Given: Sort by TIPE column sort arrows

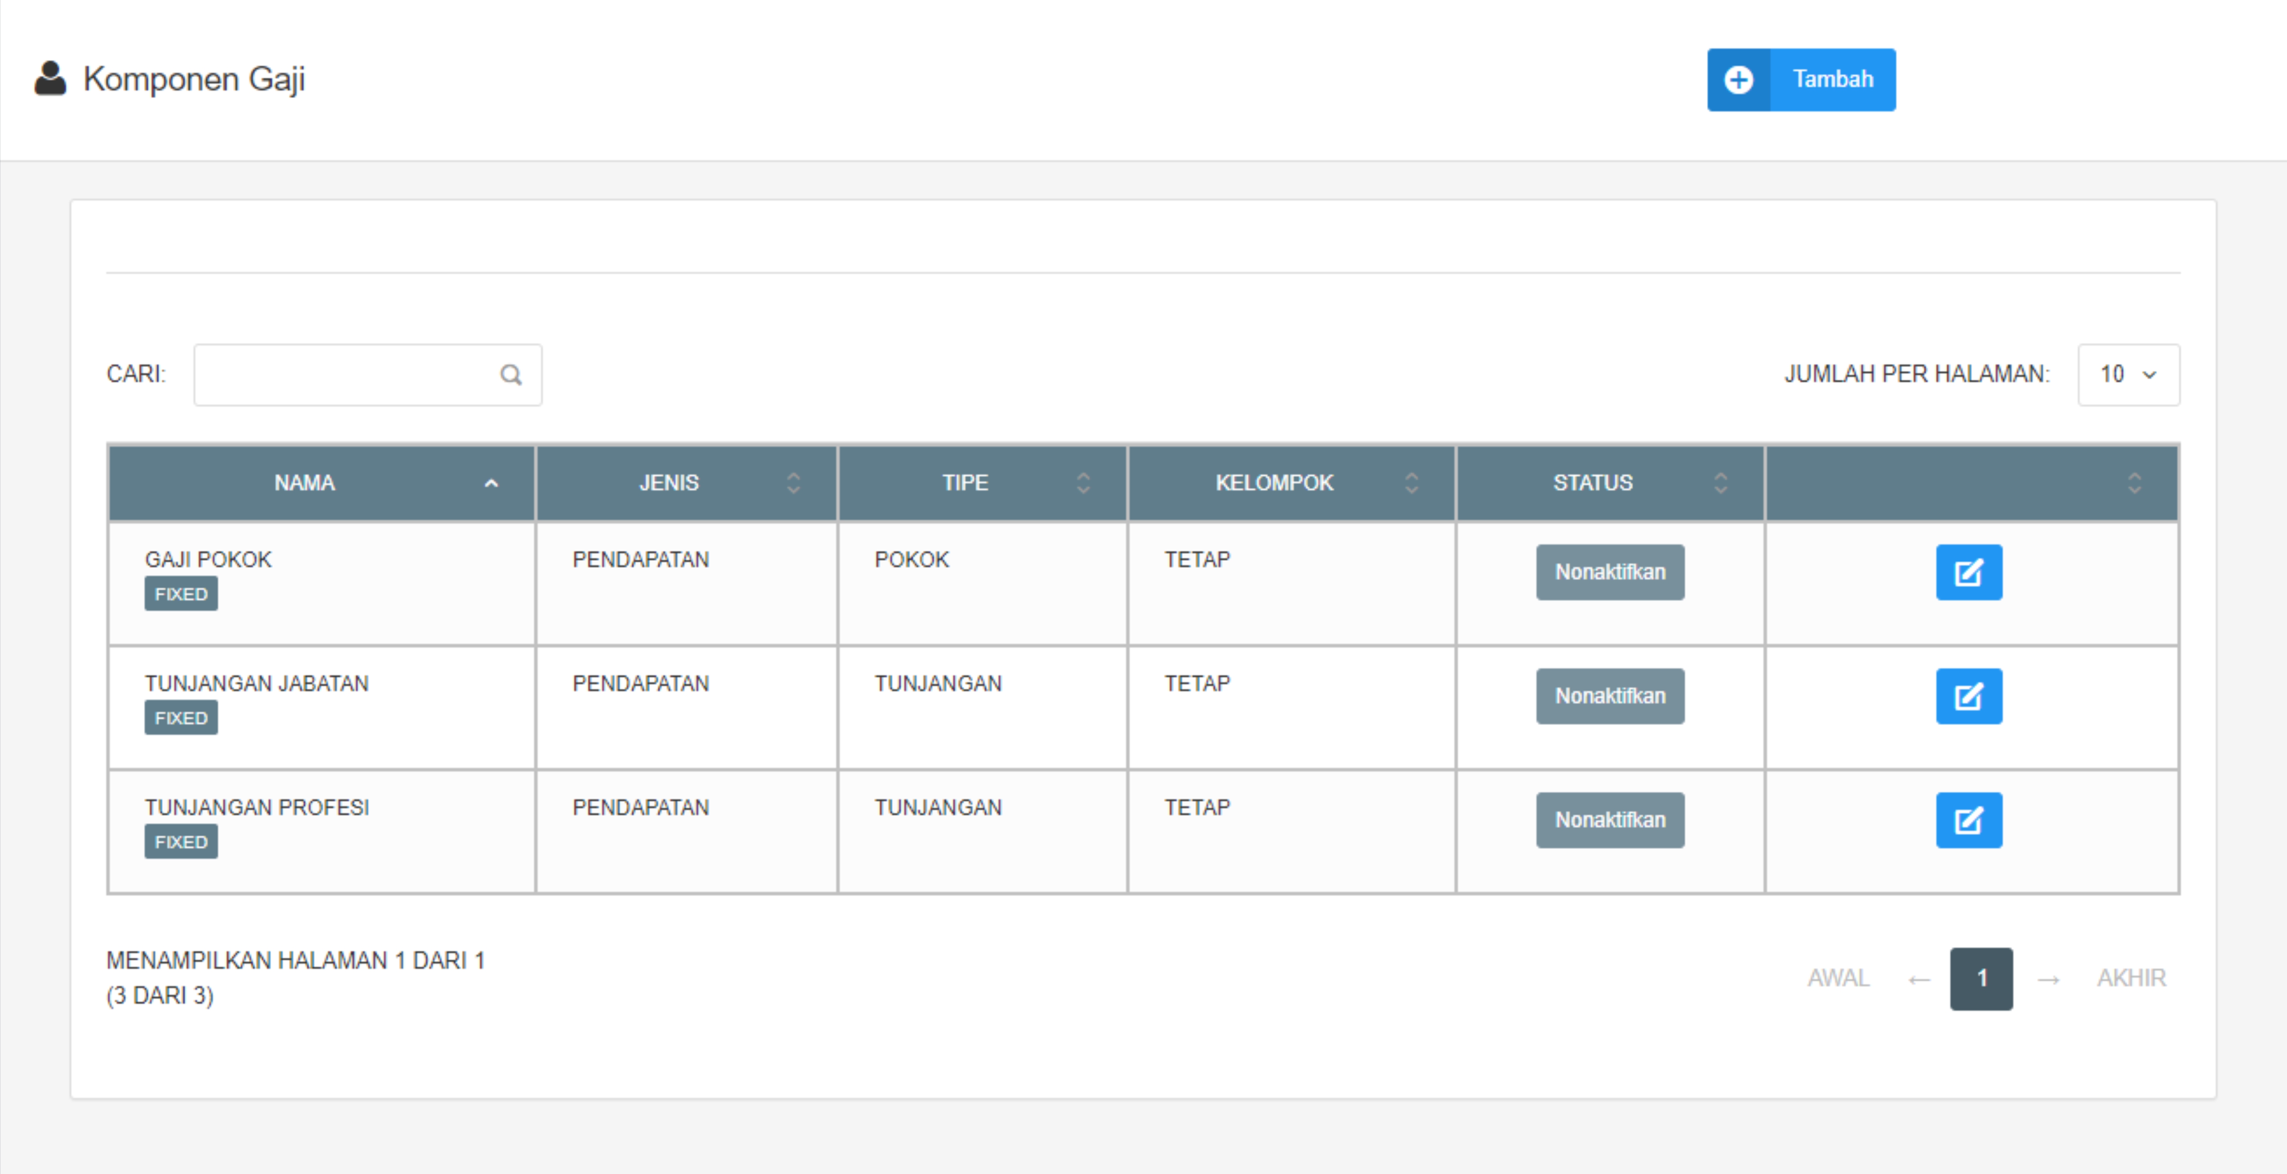Looking at the screenshot, I should click(1083, 483).
